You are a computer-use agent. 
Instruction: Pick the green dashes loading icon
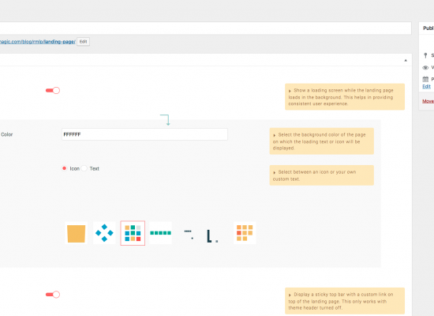pyautogui.click(x=160, y=233)
